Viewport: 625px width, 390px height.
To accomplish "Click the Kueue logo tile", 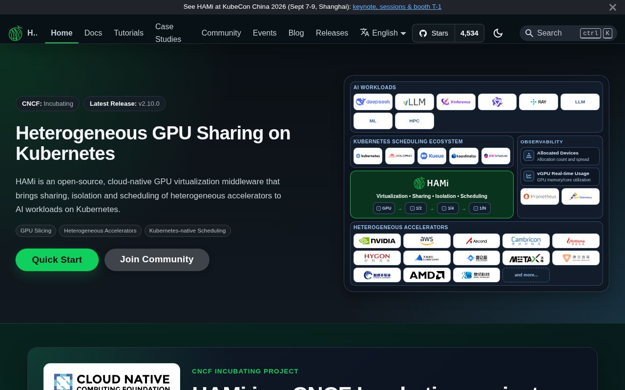I will [432, 156].
